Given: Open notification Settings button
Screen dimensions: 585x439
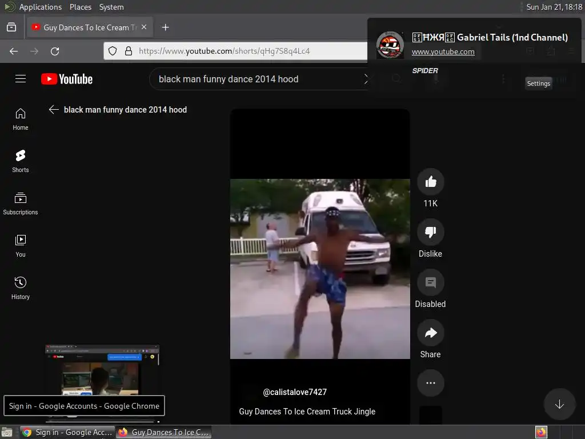Looking at the screenshot, I should (x=538, y=83).
